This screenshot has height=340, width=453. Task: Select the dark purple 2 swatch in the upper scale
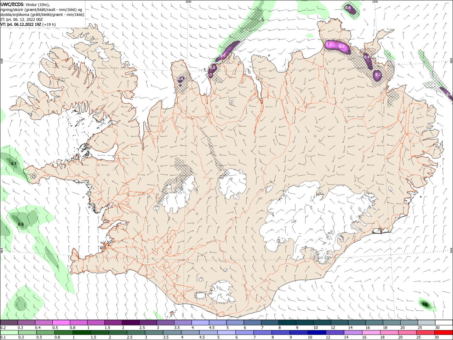[x=131, y=323]
